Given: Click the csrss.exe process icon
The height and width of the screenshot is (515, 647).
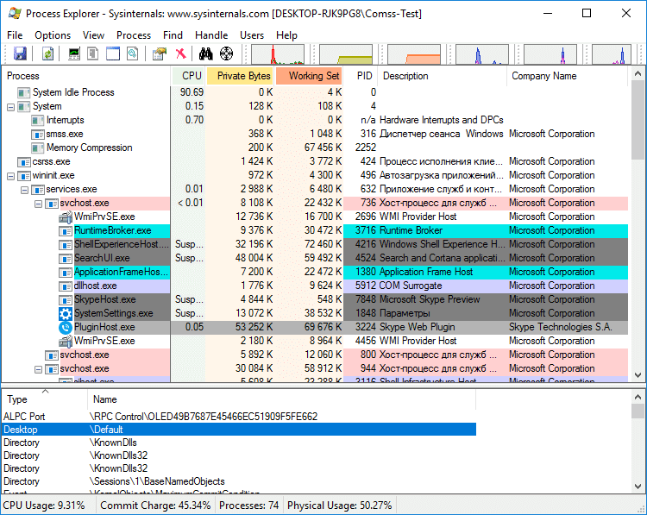Looking at the screenshot, I should tap(24, 162).
